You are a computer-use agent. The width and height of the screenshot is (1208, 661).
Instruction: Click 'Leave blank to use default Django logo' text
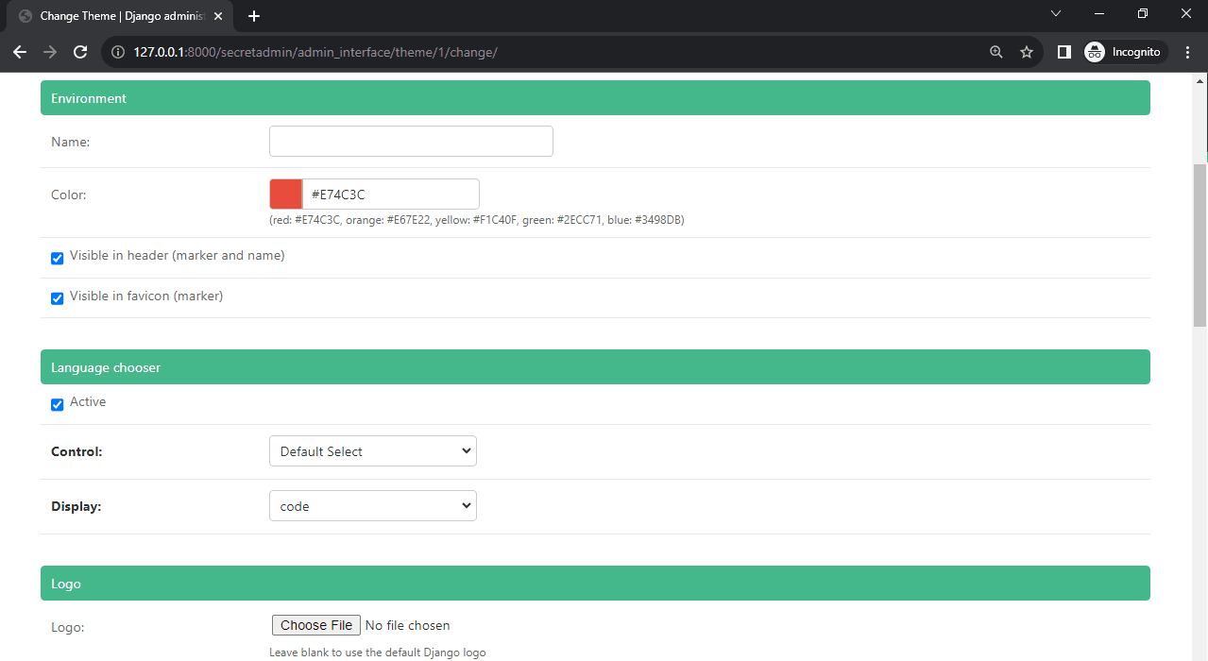click(378, 653)
